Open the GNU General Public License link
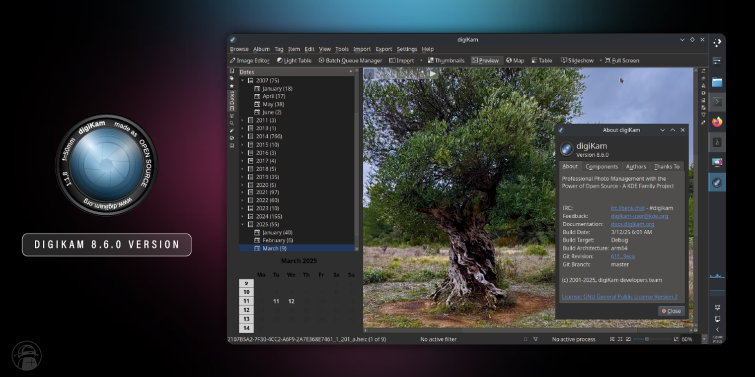The height and width of the screenshot is (377, 755). [619, 296]
